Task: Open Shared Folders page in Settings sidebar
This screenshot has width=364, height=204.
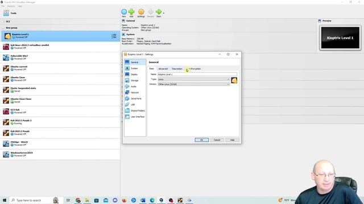Action: click(x=135, y=110)
